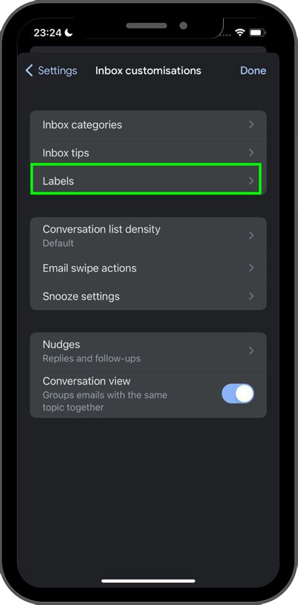298x605 pixels.
Task: Open Inbox categories chevron arrow
Action: 251,125
